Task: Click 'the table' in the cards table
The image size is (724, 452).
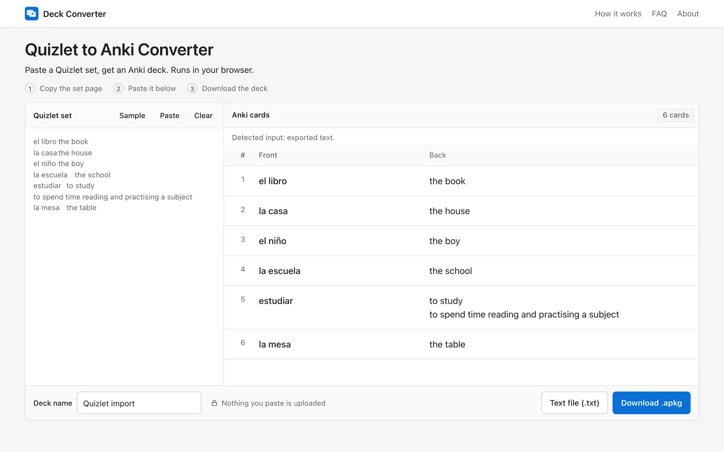Action: [x=447, y=344]
